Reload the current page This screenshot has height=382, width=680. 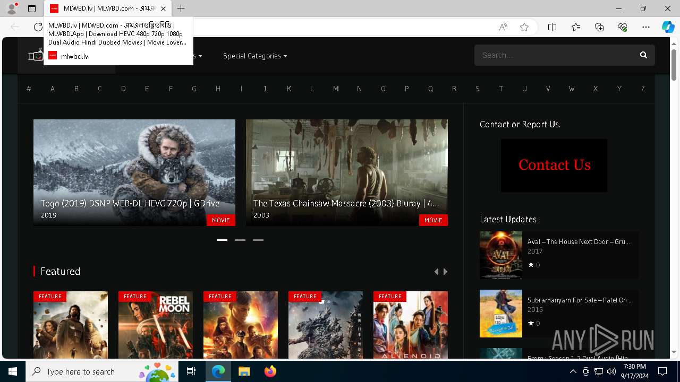pos(38,27)
